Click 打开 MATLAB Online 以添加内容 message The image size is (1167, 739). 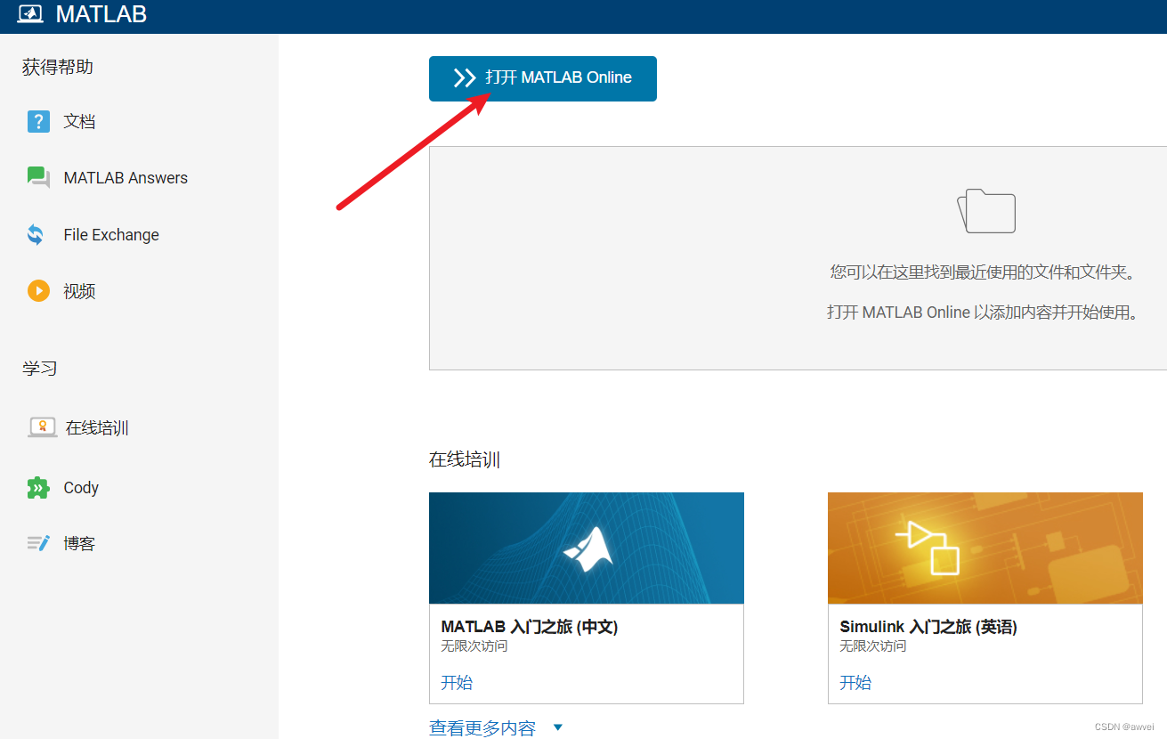983,313
